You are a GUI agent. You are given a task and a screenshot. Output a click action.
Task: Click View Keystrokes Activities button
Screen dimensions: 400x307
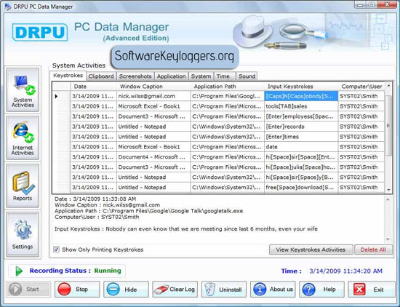[311, 250]
